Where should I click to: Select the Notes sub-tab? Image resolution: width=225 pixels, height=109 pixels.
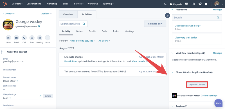pyautogui.click(x=79, y=31)
